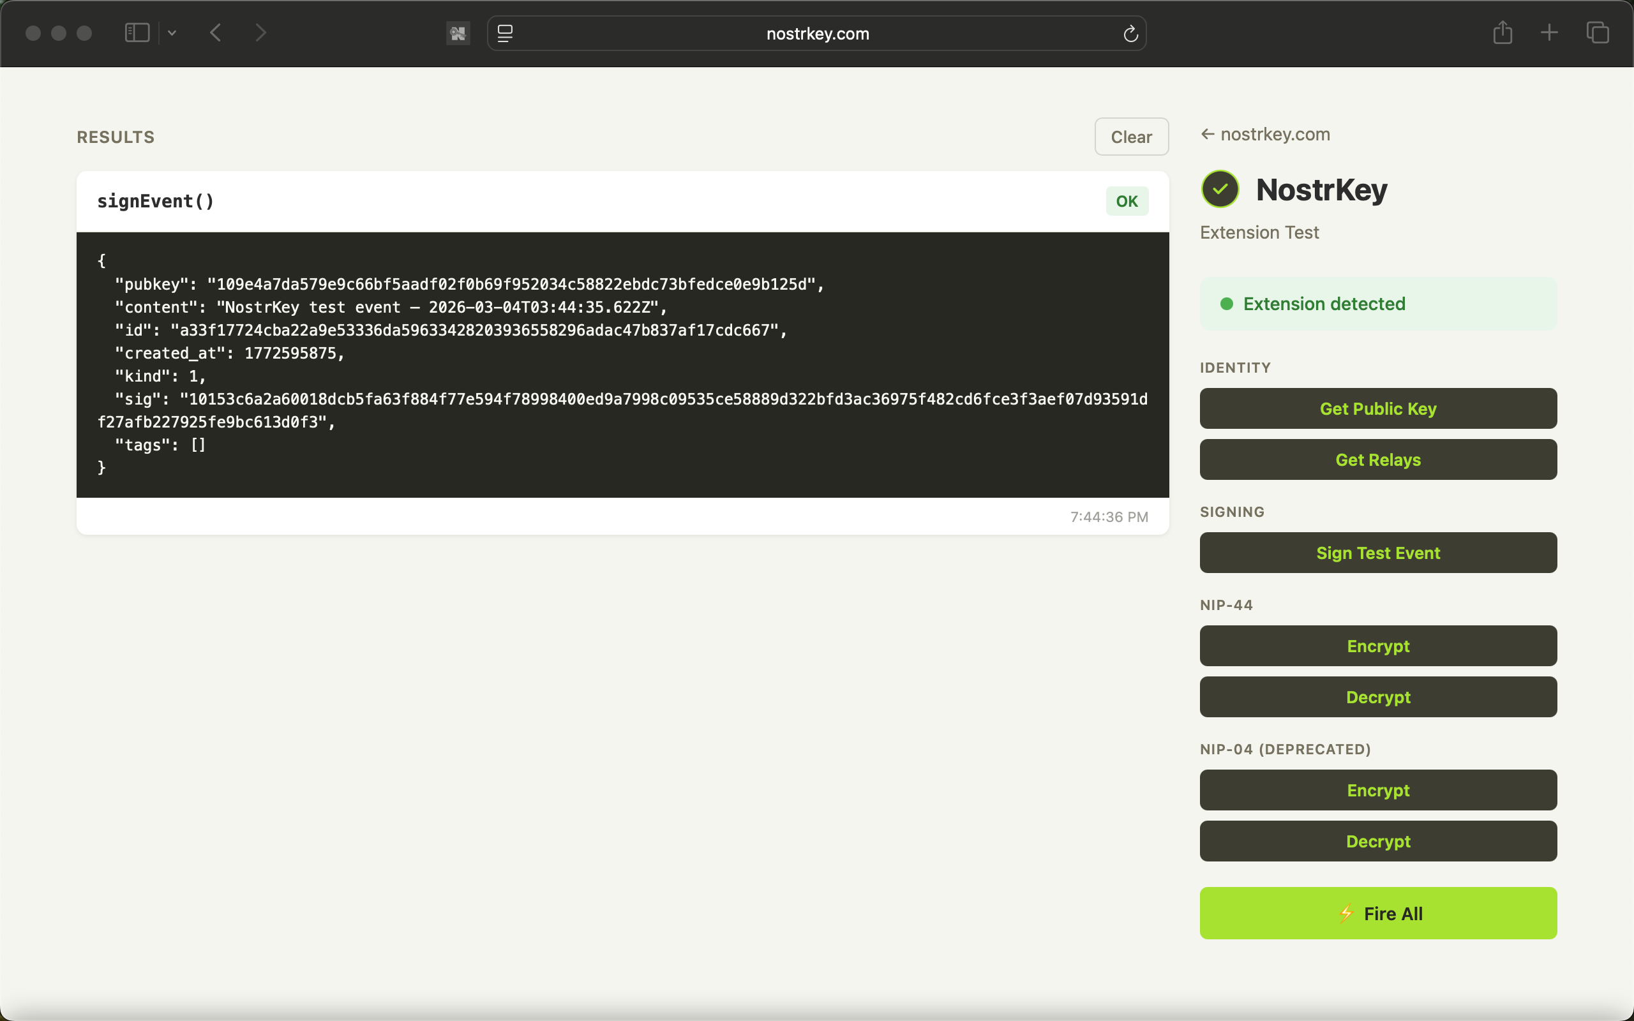1634x1021 pixels.
Task: Click the IDENTITY section label
Action: (1235, 368)
